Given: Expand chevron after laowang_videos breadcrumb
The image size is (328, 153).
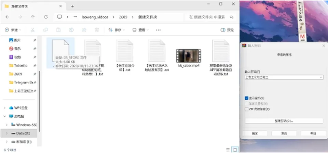Looking at the screenshot, I should point(113,17).
